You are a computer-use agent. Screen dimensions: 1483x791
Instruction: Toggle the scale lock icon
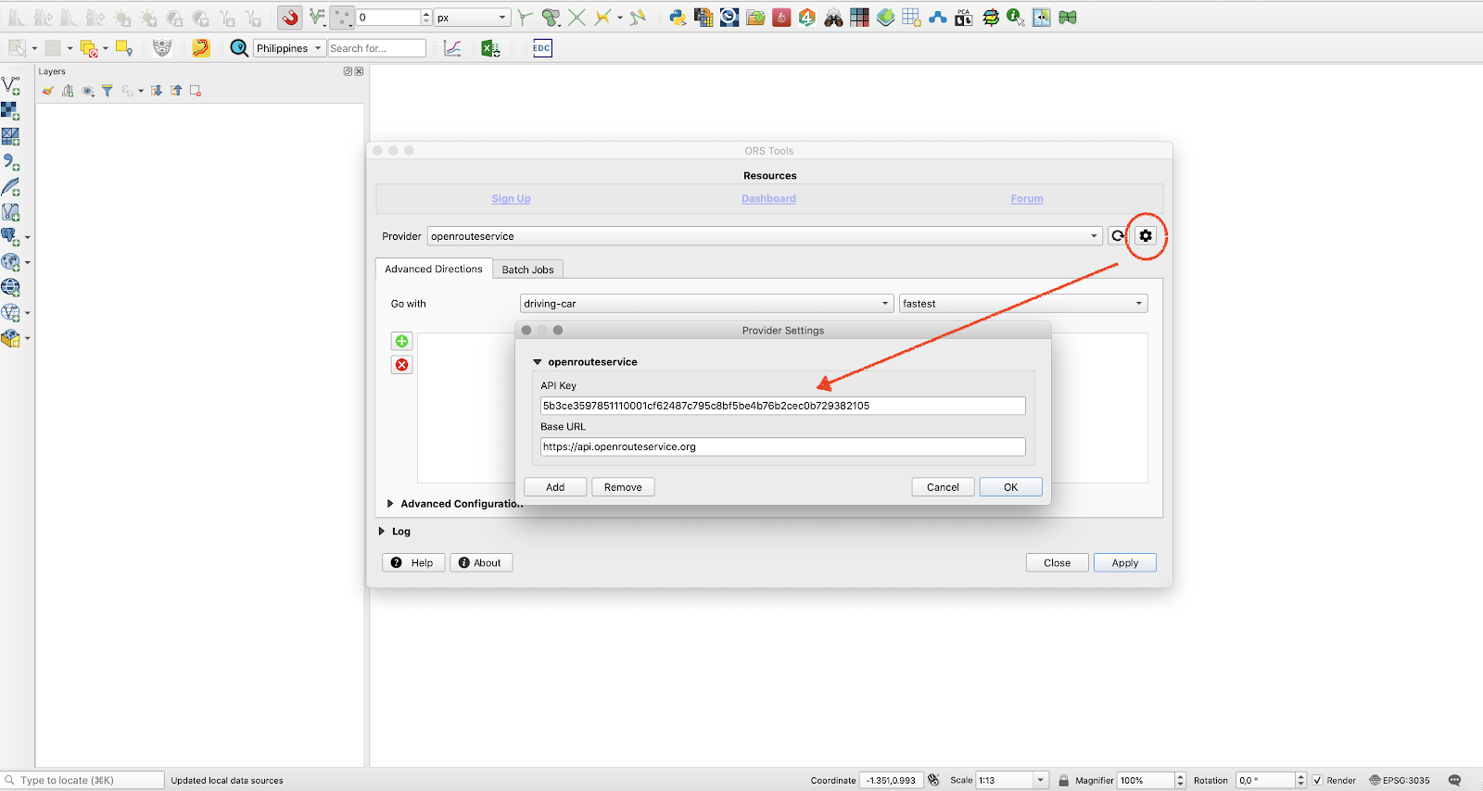[1063, 780]
